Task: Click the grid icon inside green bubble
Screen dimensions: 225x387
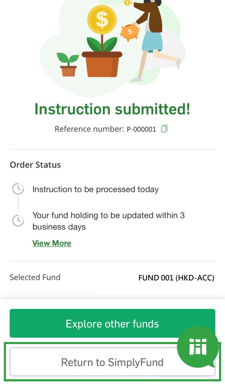Action: [198, 347]
